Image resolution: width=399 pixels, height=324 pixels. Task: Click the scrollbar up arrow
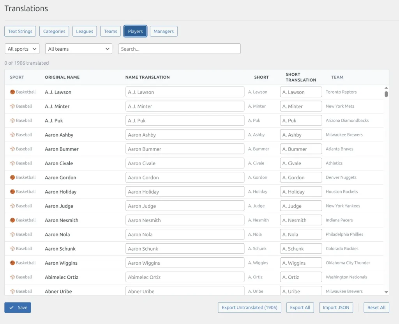[x=386, y=88]
